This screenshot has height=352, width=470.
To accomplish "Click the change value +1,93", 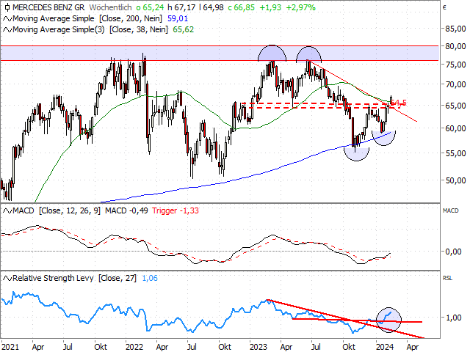I will (270, 7).
